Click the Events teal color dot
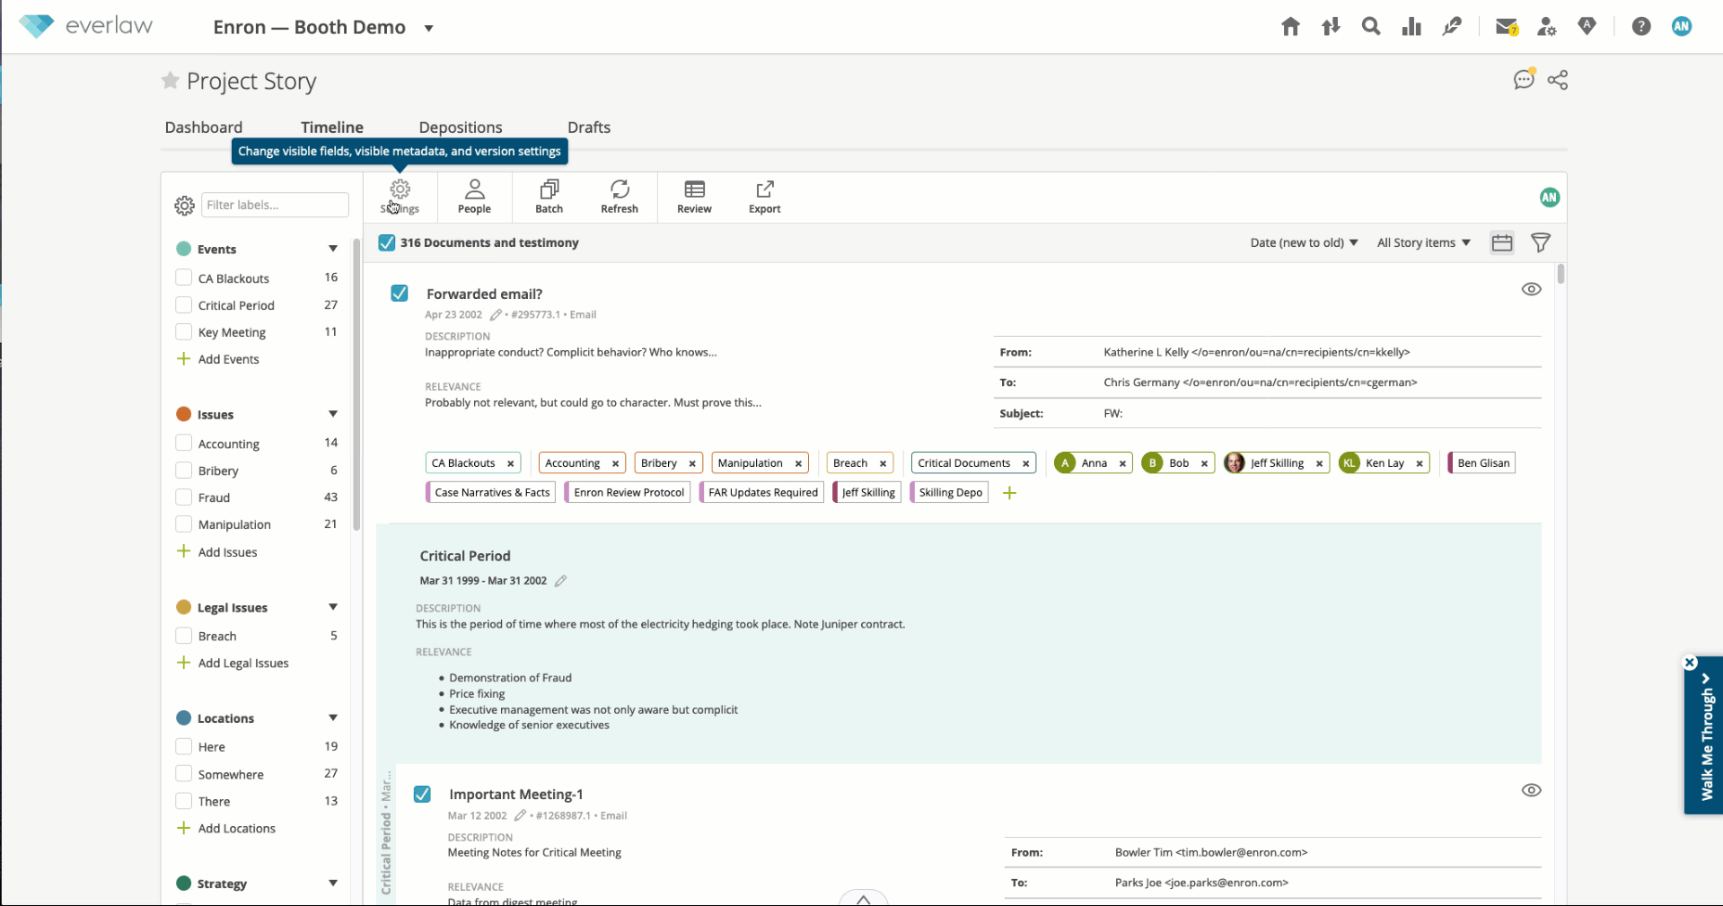Screen dimensions: 1723x906 click(x=184, y=249)
